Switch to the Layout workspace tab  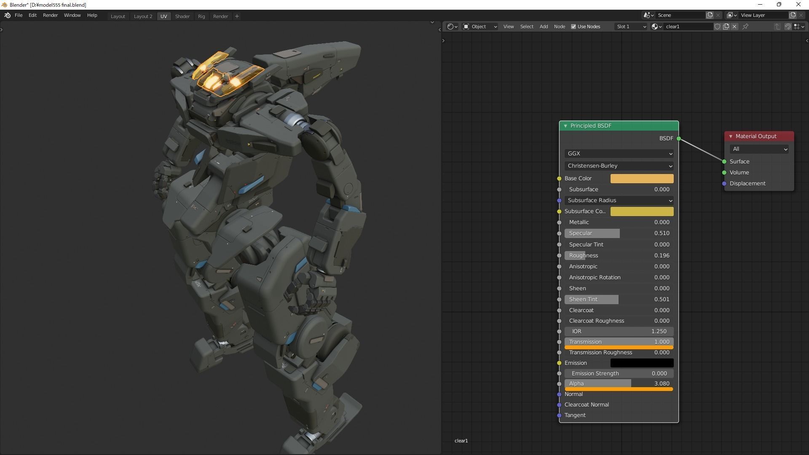[x=118, y=16]
